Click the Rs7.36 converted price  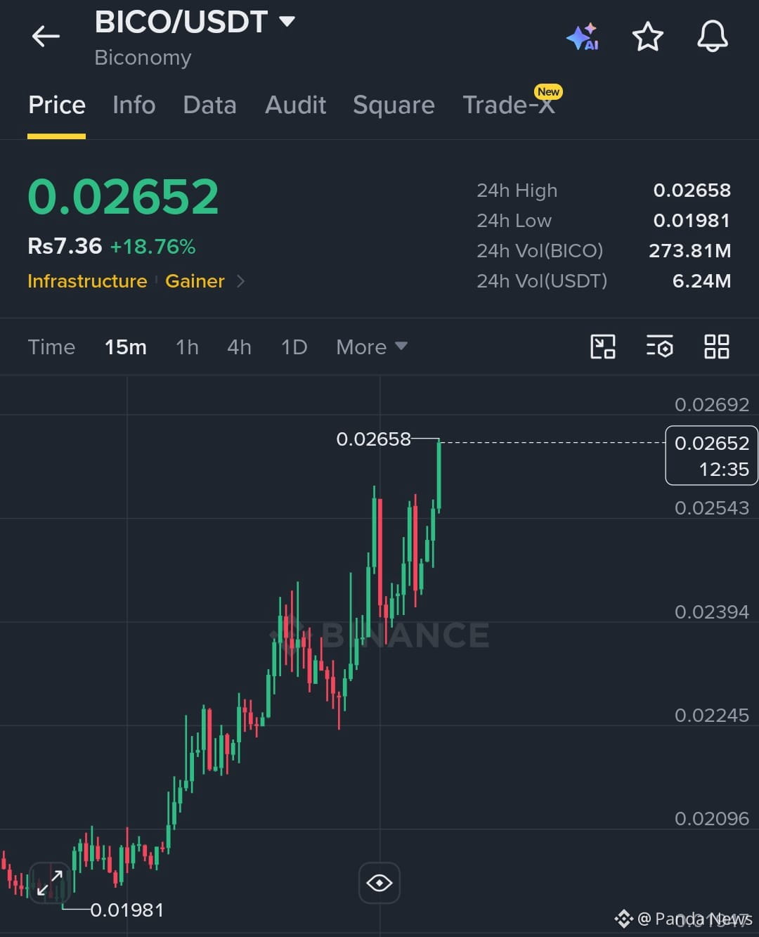tap(65, 246)
